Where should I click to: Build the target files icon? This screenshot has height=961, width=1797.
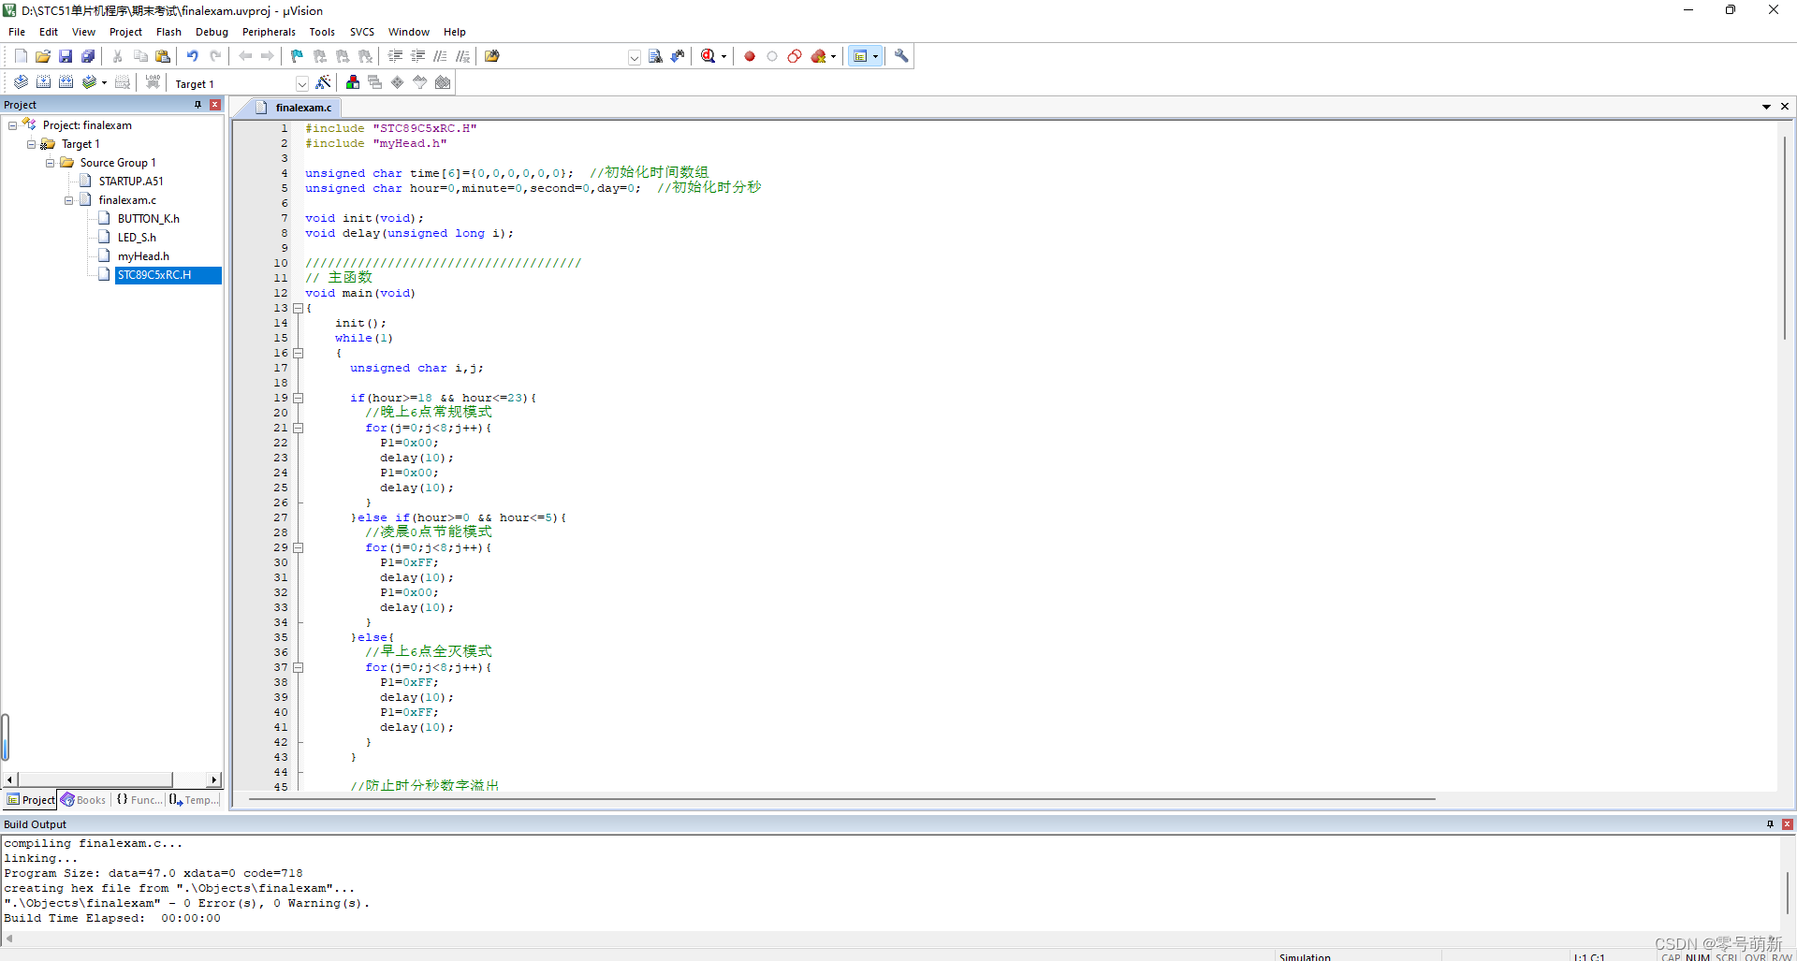click(43, 82)
